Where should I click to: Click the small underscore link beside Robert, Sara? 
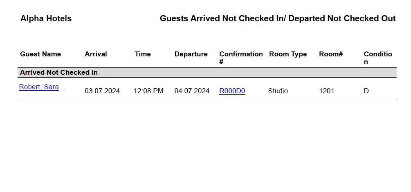pyautogui.click(x=63, y=88)
